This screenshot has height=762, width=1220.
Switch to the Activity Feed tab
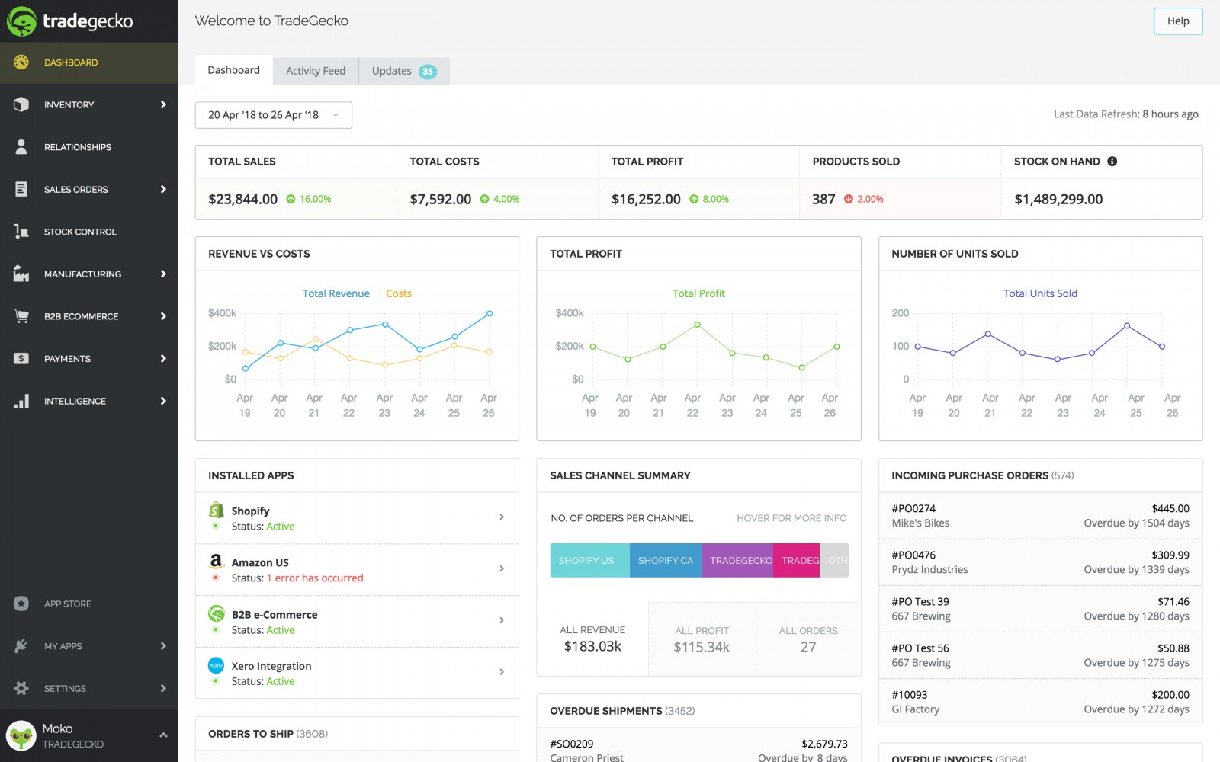(315, 70)
